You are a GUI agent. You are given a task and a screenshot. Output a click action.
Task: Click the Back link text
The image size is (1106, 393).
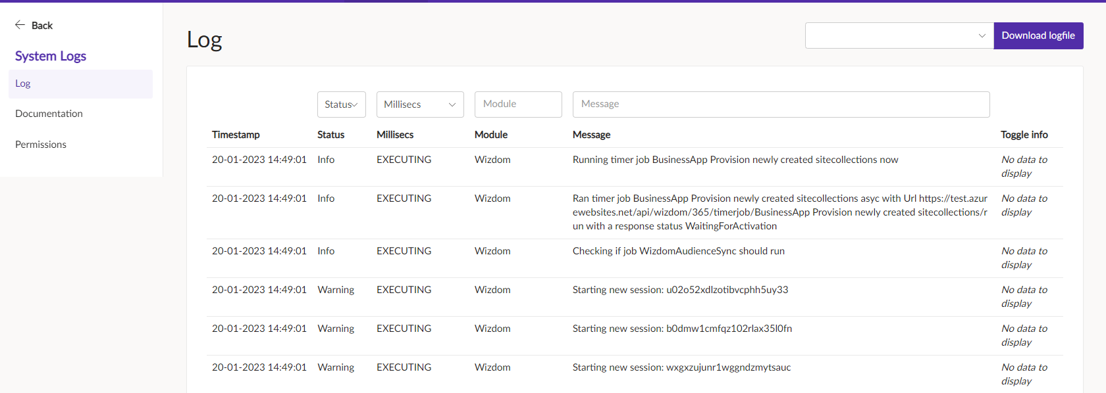point(42,26)
